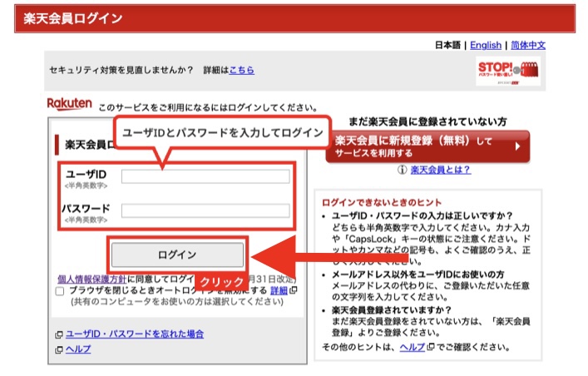Click the info icon beside 楽天会員とは？

pyautogui.click(x=402, y=170)
